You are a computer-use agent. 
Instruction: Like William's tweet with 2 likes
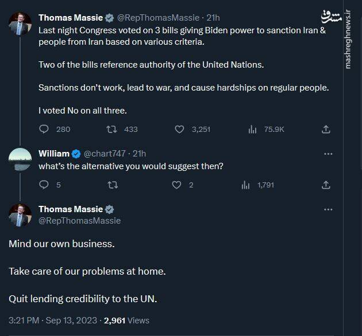pos(178,185)
